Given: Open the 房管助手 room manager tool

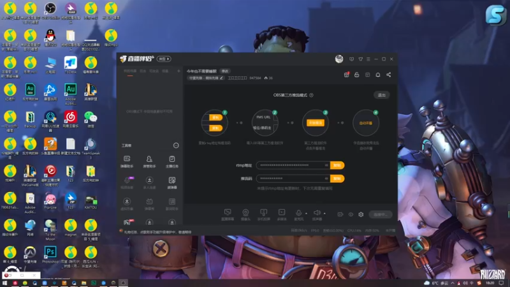Looking at the screenshot, I should pyautogui.click(x=149, y=161).
